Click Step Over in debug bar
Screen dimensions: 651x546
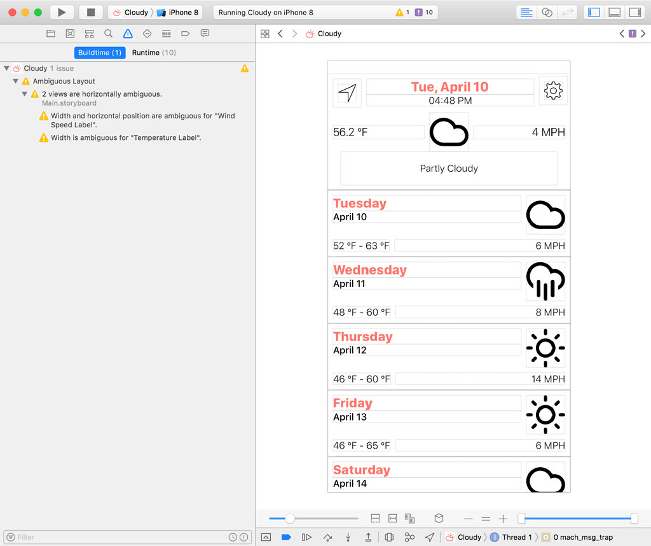(x=327, y=537)
